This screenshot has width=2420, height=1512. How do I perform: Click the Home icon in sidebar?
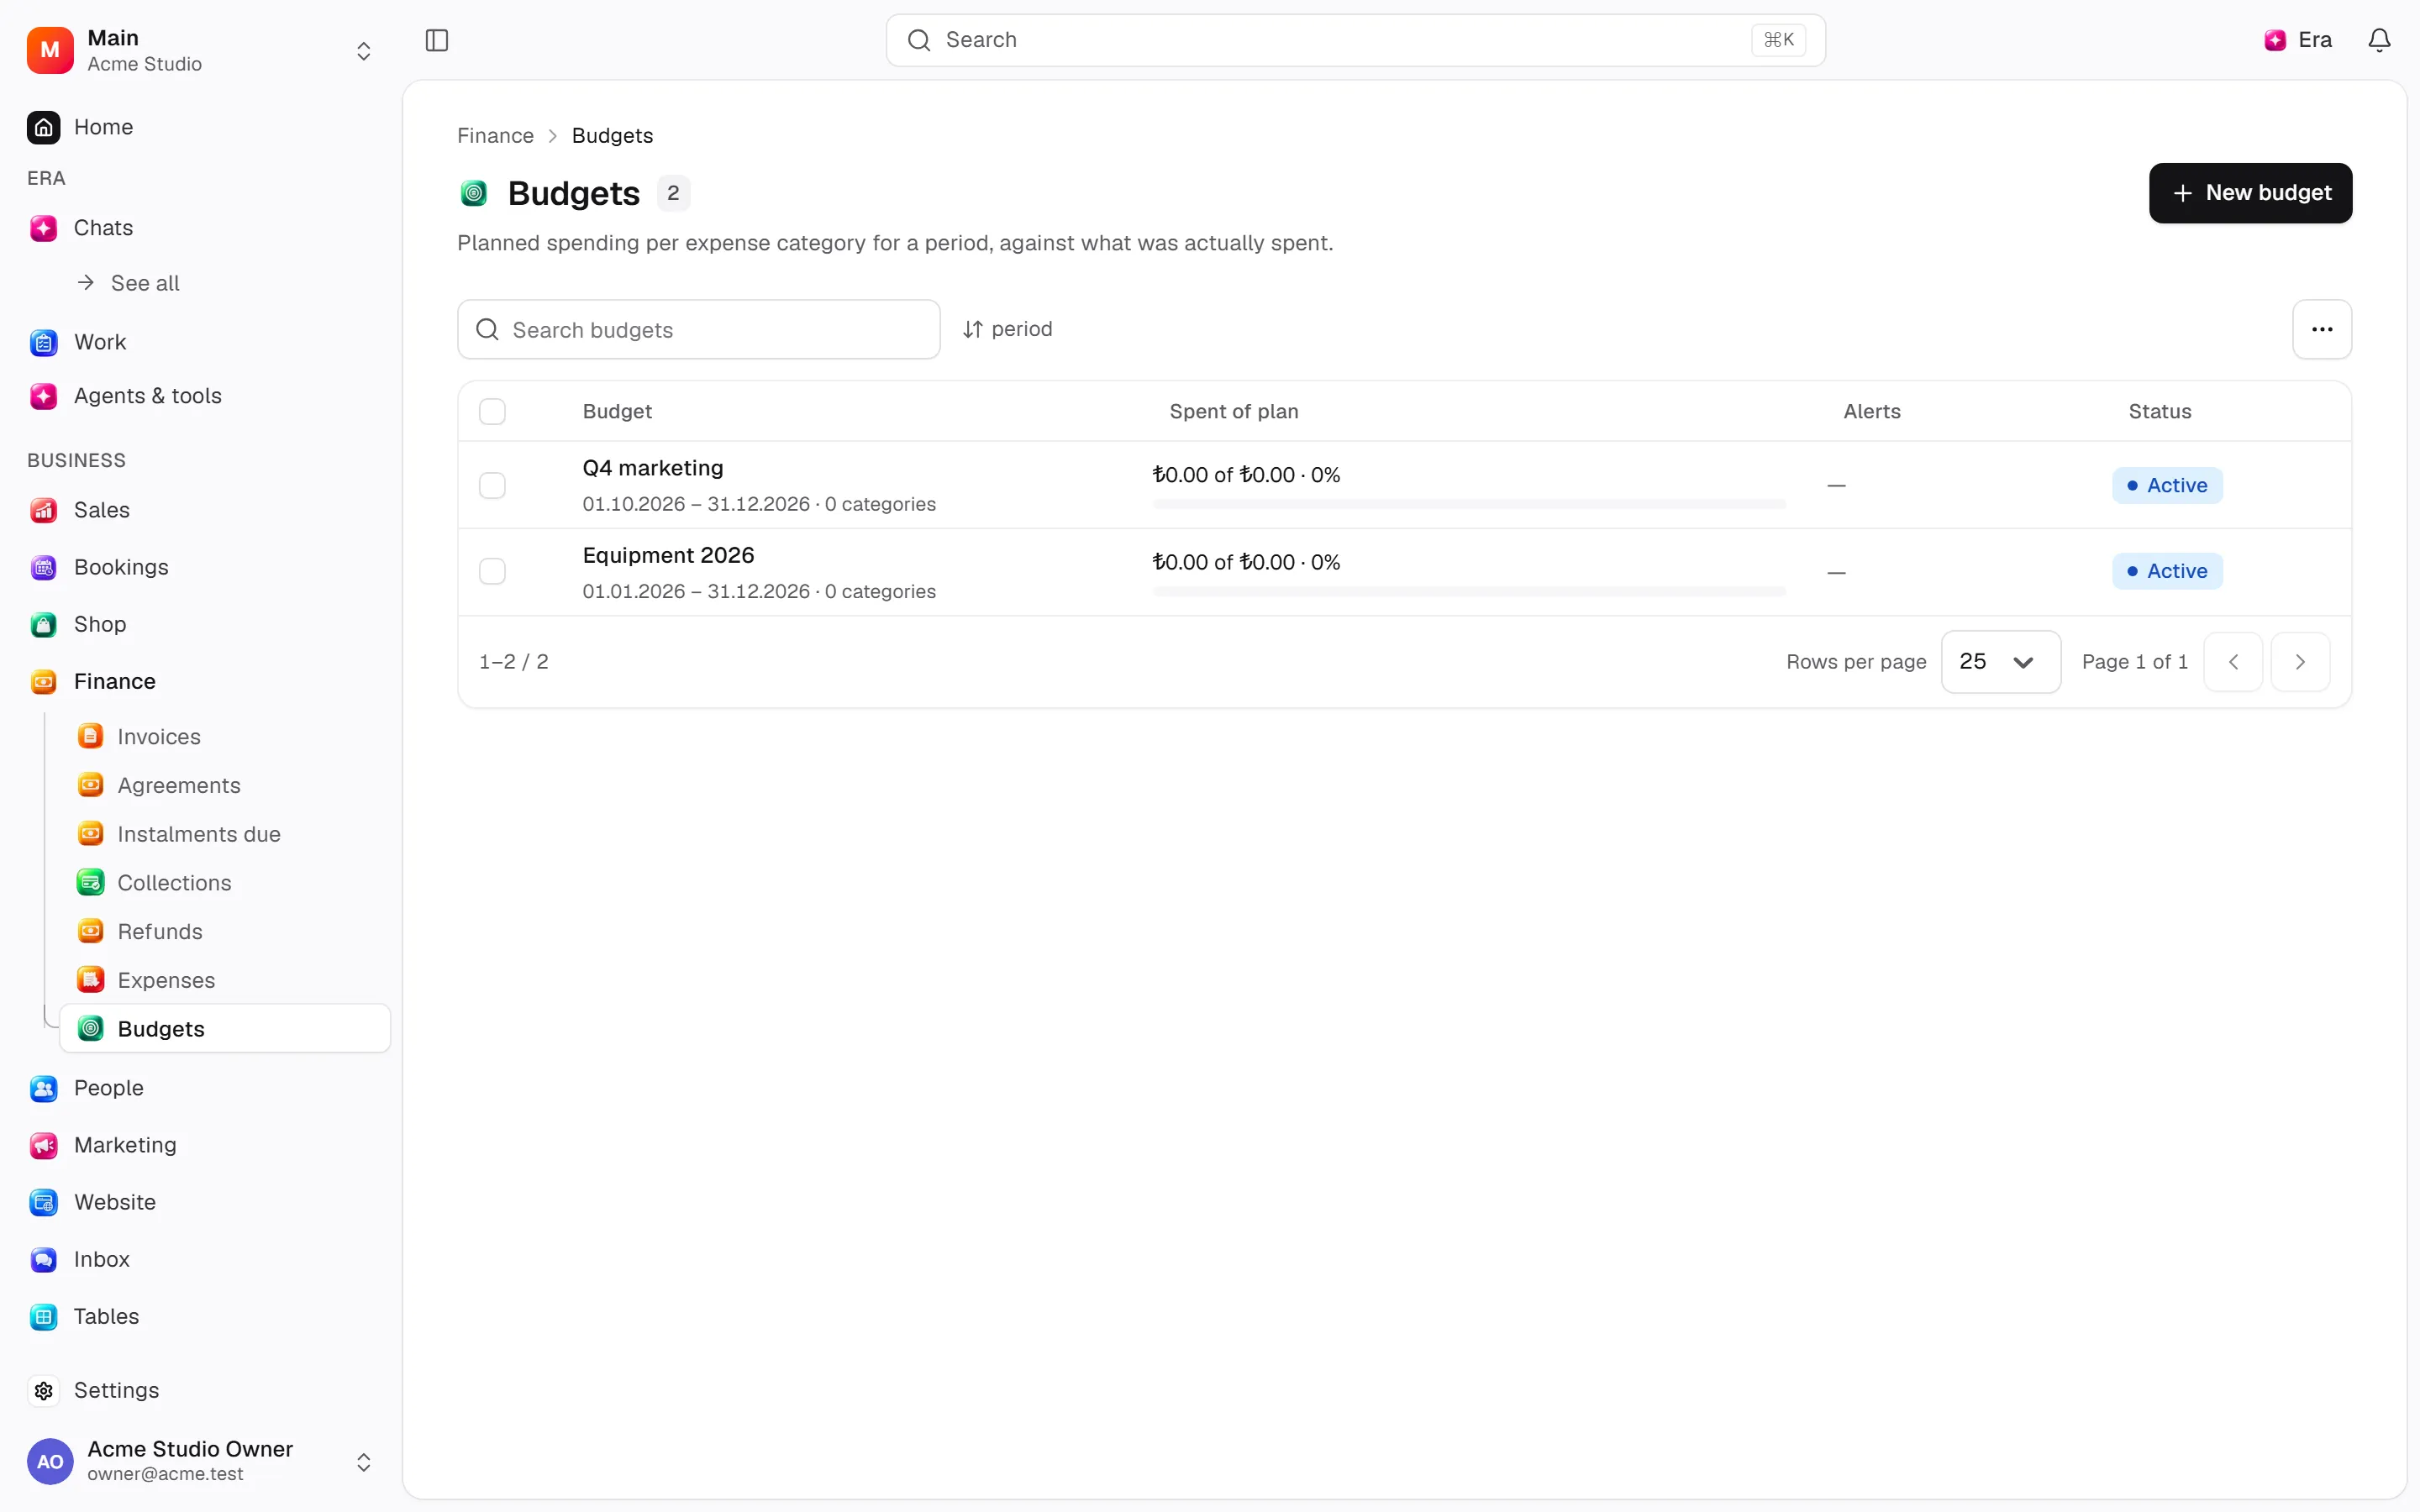point(43,127)
